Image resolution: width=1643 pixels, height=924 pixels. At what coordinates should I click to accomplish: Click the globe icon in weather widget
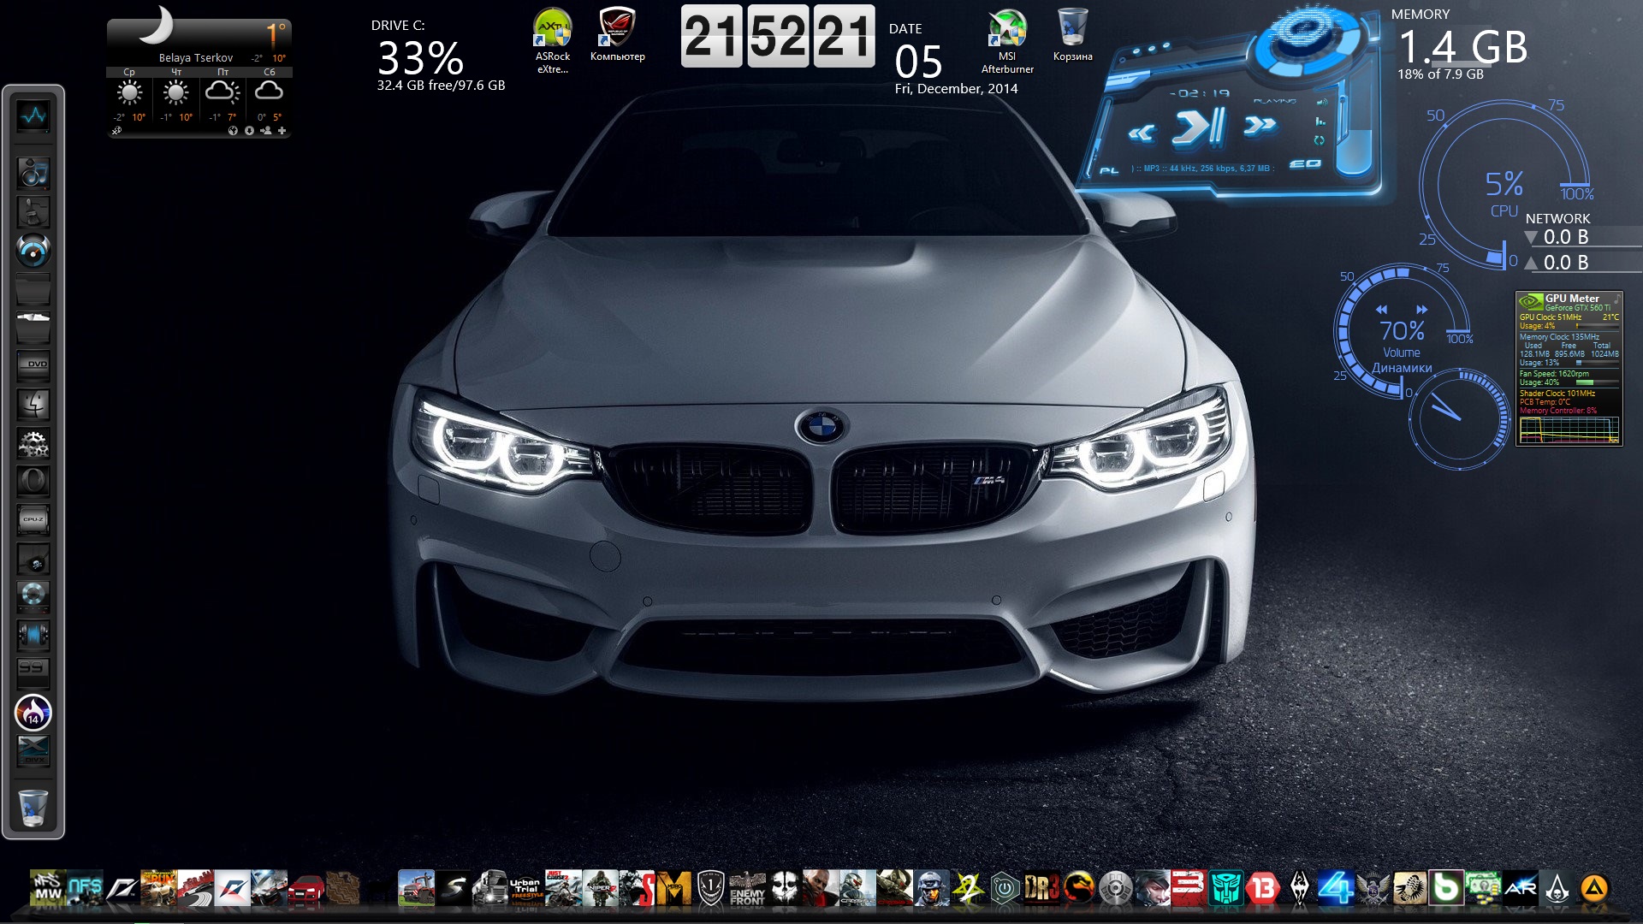pyautogui.click(x=233, y=131)
